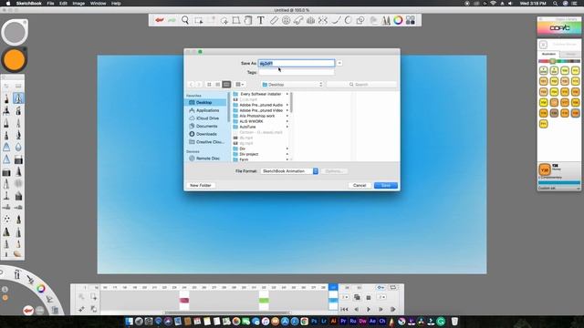584x328 pixels.
Task: Select the Ellipse guide tool
Action: (286, 20)
